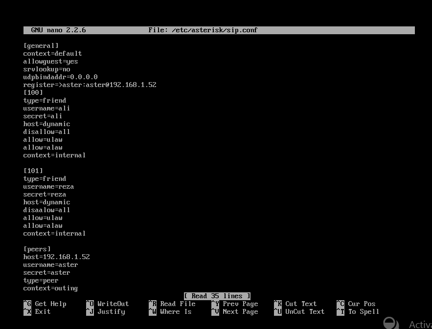Image resolution: width=432 pixels, height=329 pixels.
Task: Click the ^R Read File shortcut
Action: [170, 304]
